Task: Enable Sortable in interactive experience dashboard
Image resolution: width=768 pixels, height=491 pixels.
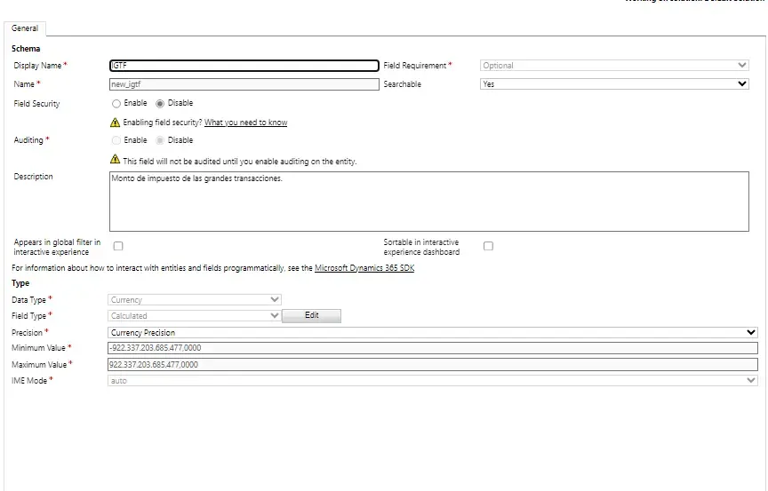Action: [488, 246]
